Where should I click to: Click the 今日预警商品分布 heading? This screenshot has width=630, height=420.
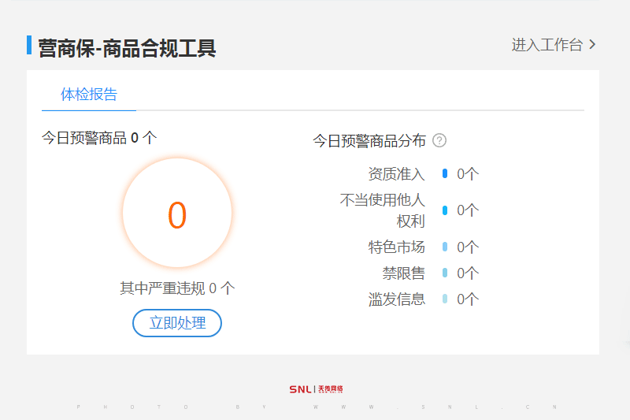[369, 141]
